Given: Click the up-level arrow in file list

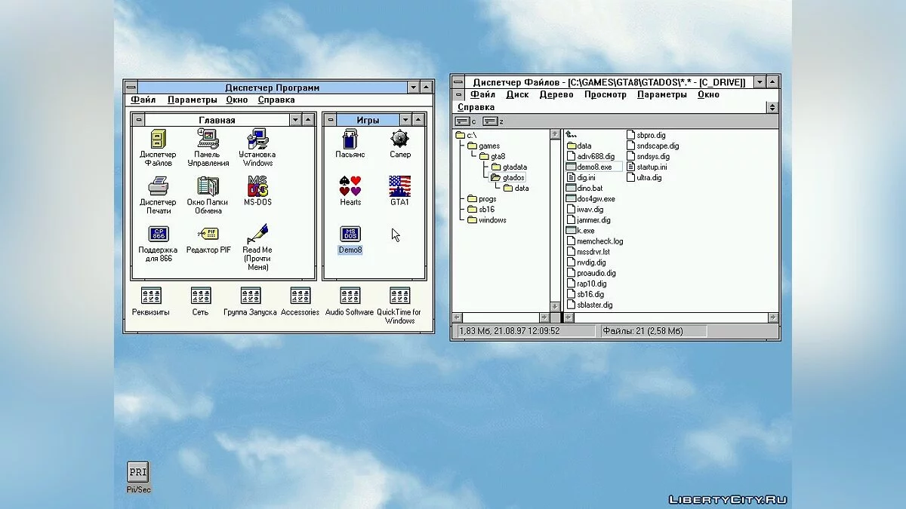Looking at the screenshot, I should (x=572, y=135).
